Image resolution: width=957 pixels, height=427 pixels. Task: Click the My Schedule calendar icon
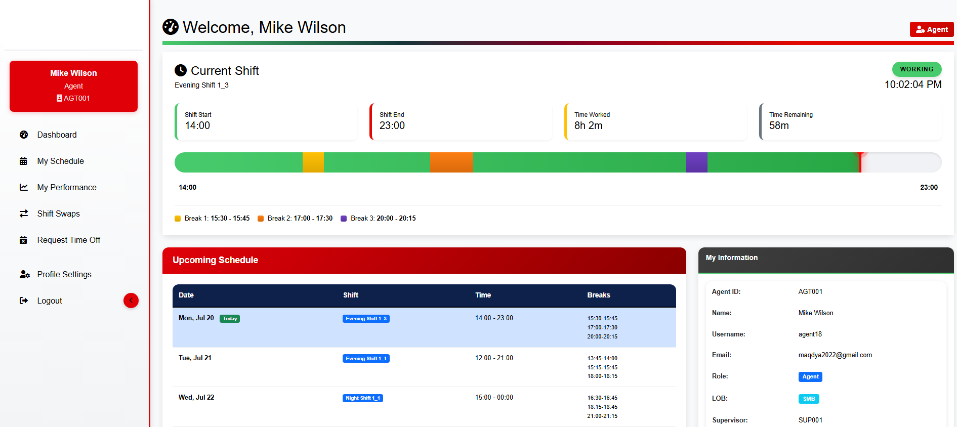[x=23, y=161]
